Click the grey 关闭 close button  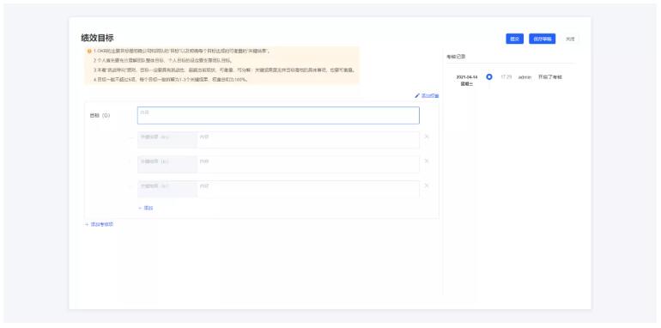tap(570, 39)
